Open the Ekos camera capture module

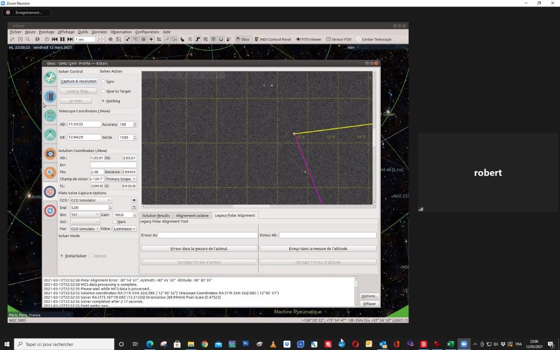click(x=50, y=154)
